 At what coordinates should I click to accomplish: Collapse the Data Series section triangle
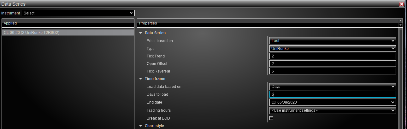pos(141,33)
